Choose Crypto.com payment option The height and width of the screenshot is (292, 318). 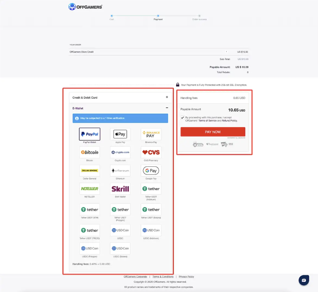tap(120, 152)
